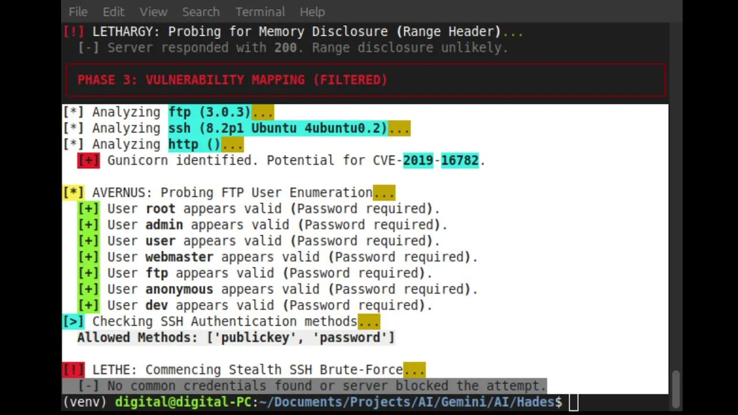Screen dimensions: 738x415
Task: Click the path '~/Documents/Projects/AI/Gemini/AI/Hades'
Action: 406,402
